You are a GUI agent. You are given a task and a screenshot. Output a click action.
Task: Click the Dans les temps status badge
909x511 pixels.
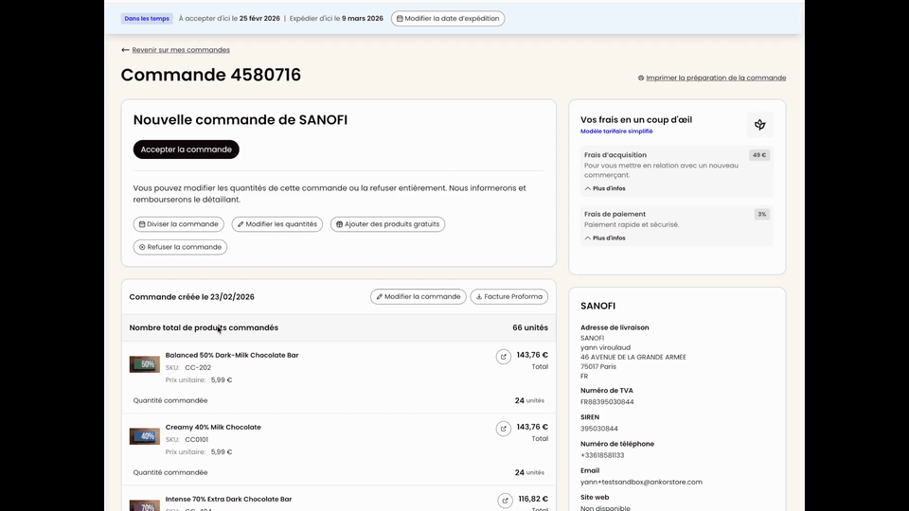(147, 19)
